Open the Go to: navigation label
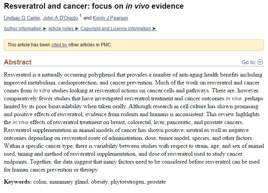This screenshot has height=193, width=268. [249, 62]
